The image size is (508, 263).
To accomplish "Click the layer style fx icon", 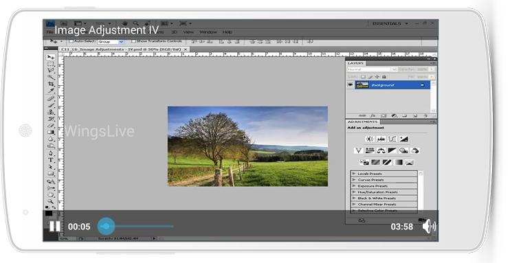I will [373, 115].
